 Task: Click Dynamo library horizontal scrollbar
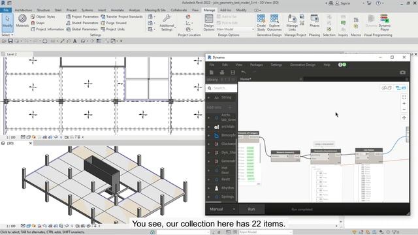tap(214, 202)
